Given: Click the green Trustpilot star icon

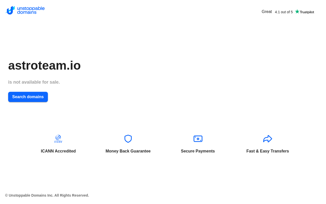Looking at the screenshot, I should [297, 11].
